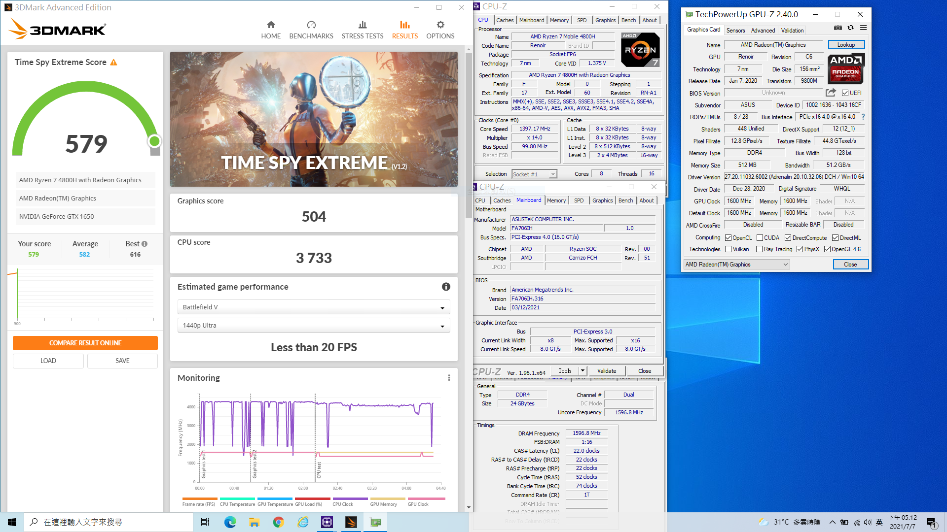
Task: Switch to GPU-Z taskbar icon
Action: (x=375, y=522)
